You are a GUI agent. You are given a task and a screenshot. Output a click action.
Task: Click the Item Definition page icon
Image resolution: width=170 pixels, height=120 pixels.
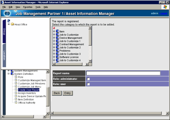pos(16,99)
